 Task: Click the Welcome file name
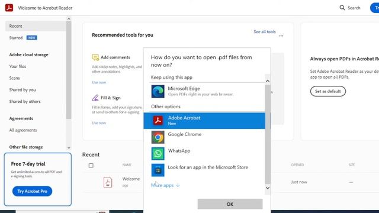pos(131,179)
